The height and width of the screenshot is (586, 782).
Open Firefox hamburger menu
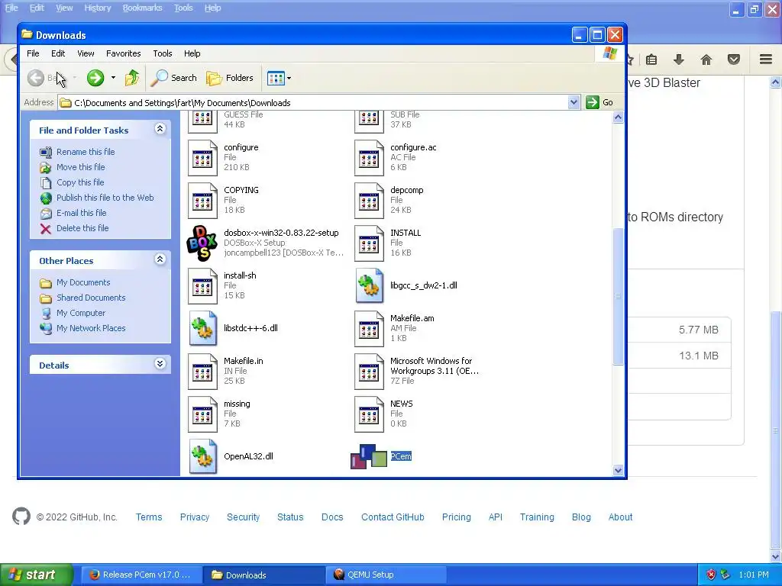pos(766,60)
